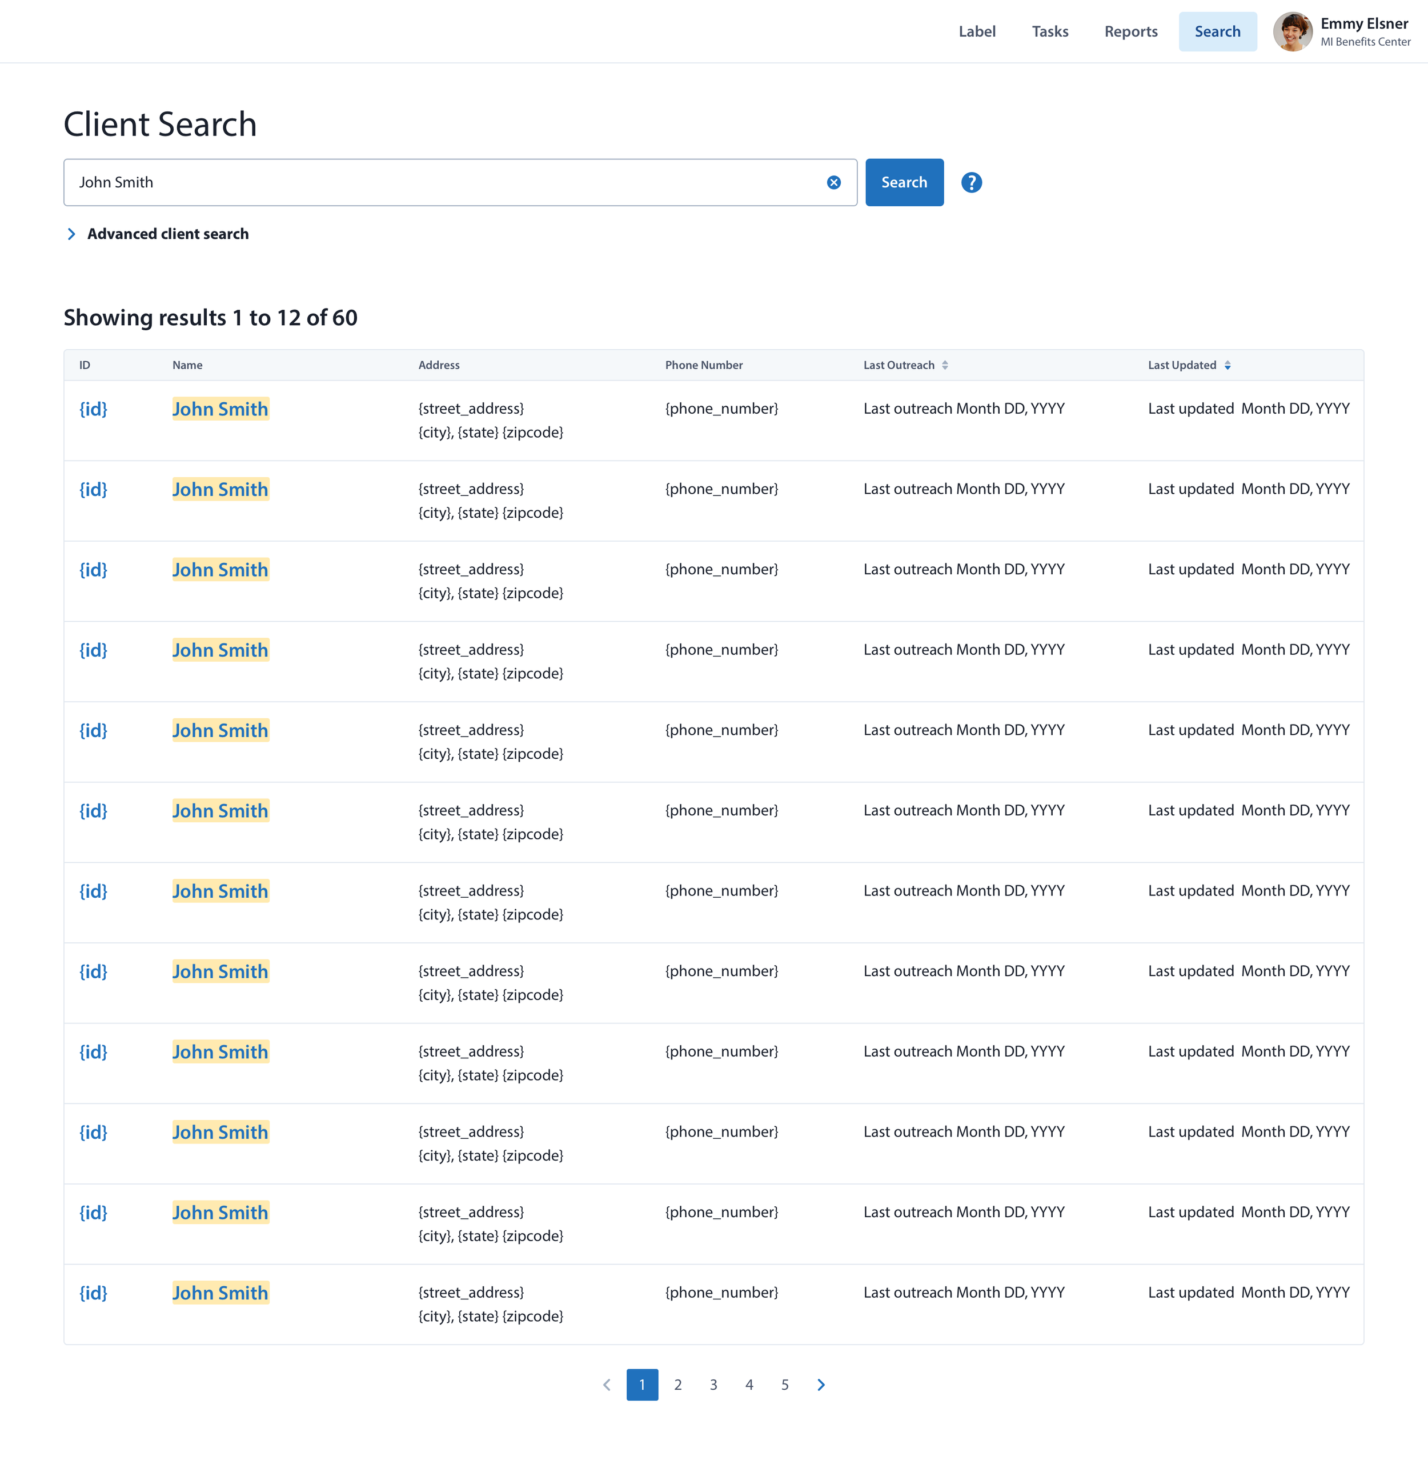1428x1480 pixels.
Task: Sort by Last Updated column arrows
Action: click(x=1228, y=366)
